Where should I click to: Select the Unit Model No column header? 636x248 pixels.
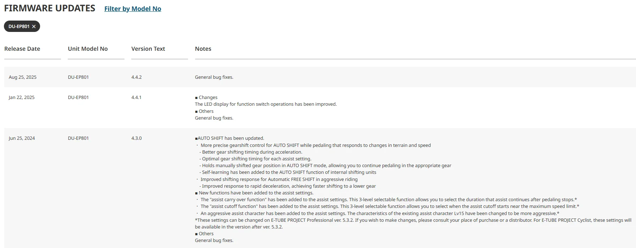(88, 49)
